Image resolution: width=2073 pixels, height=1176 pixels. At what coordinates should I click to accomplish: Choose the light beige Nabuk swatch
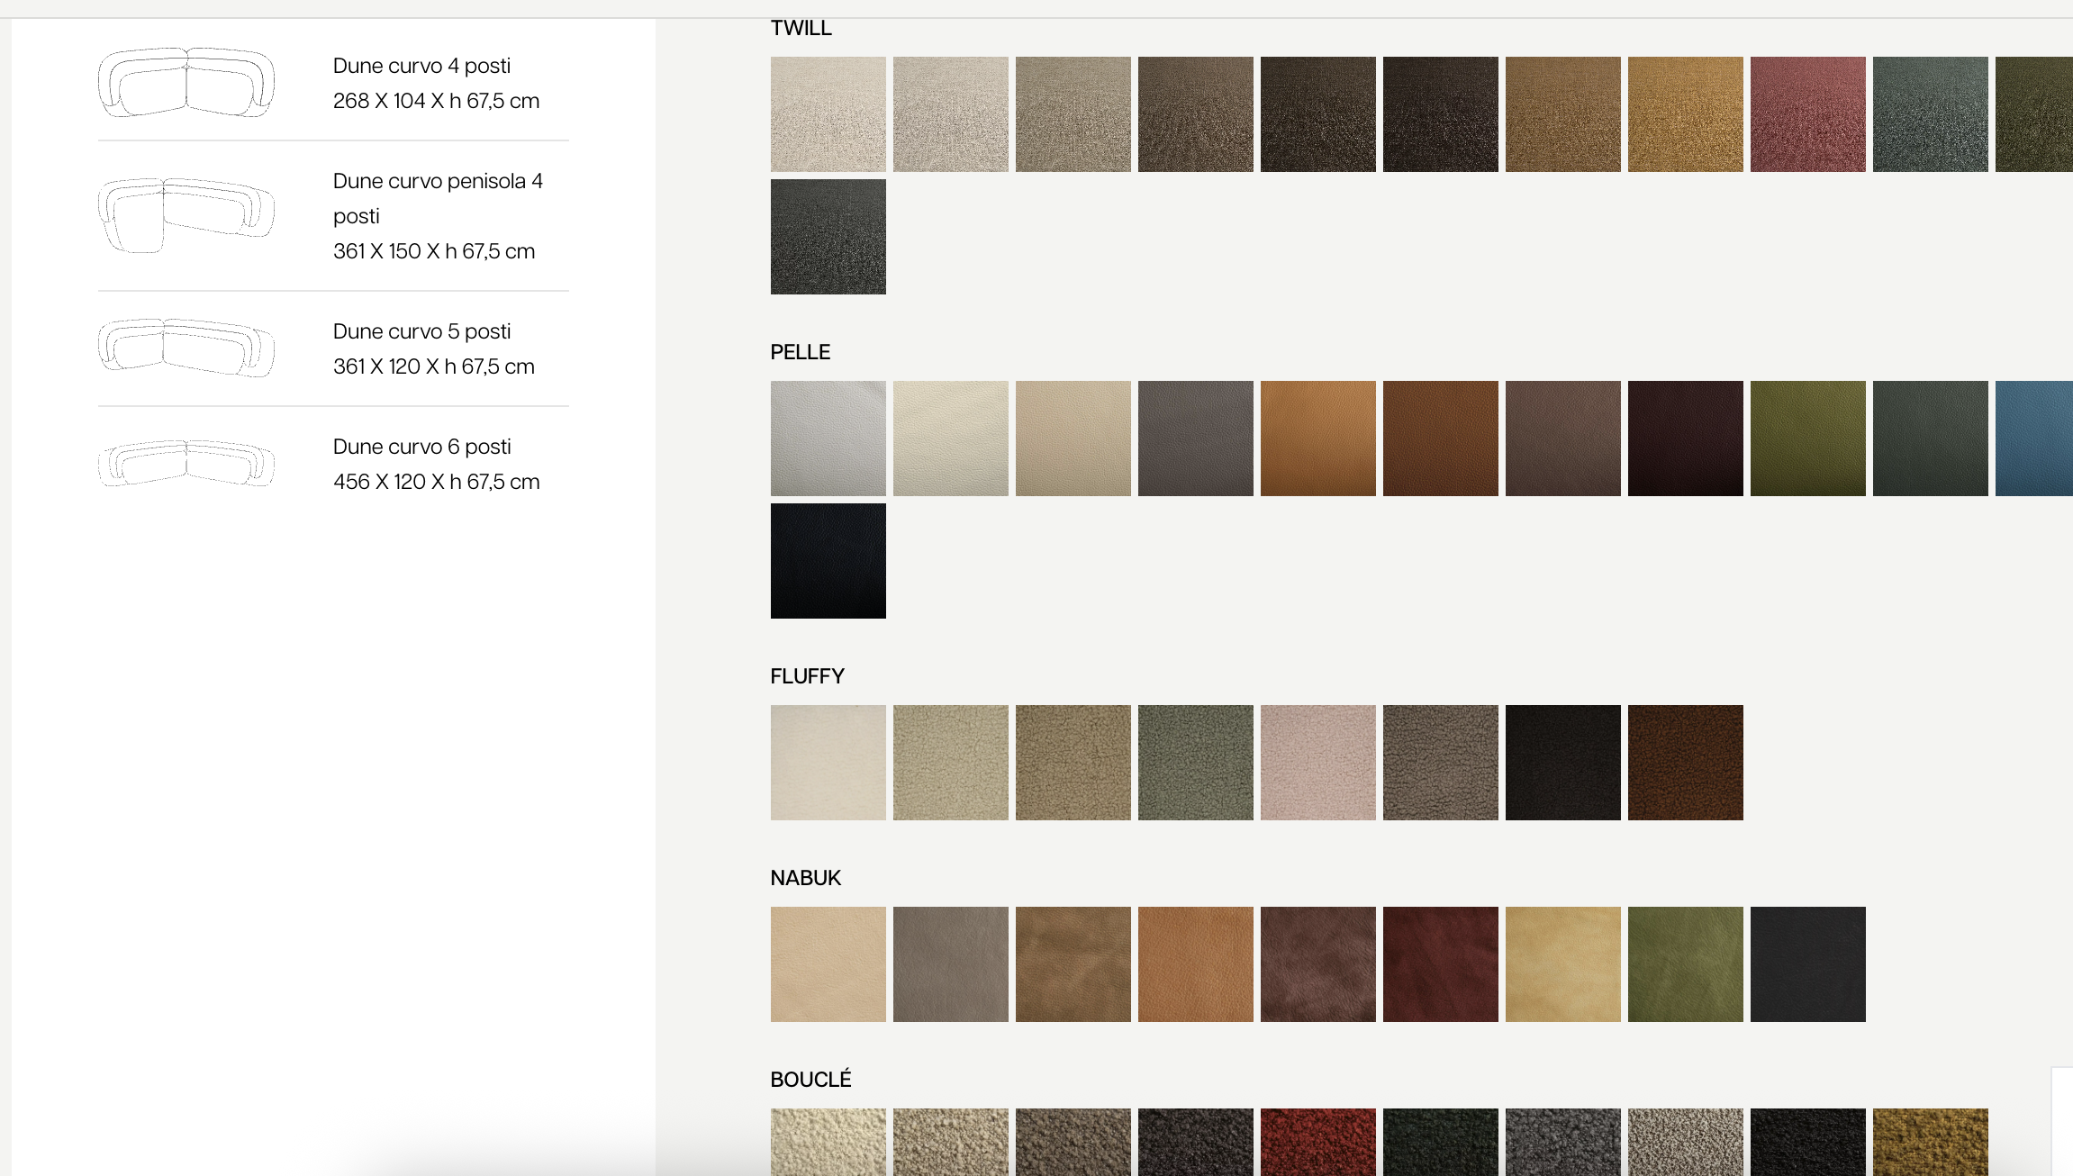[x=828, y=964]
